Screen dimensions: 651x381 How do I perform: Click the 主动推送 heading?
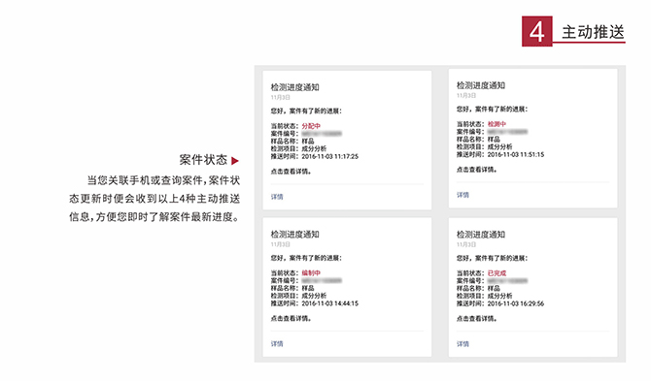pos(594,32)
